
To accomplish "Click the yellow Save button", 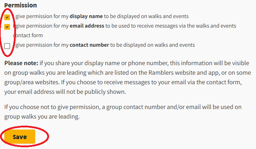I will (20, 137).
